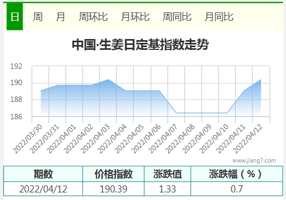Viewport: 286px width, 200px height.
Task: Open the 月同比 tab
Action: pos(219,17)
